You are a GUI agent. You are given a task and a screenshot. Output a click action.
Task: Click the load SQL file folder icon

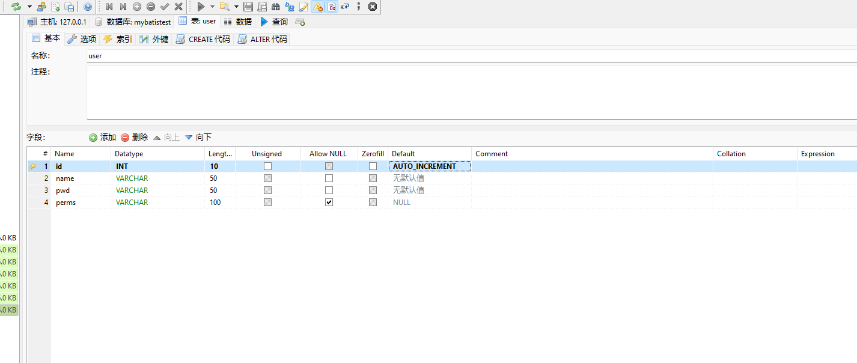225,7
